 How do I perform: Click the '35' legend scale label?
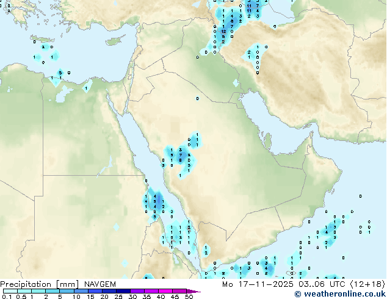coord(147,297)
